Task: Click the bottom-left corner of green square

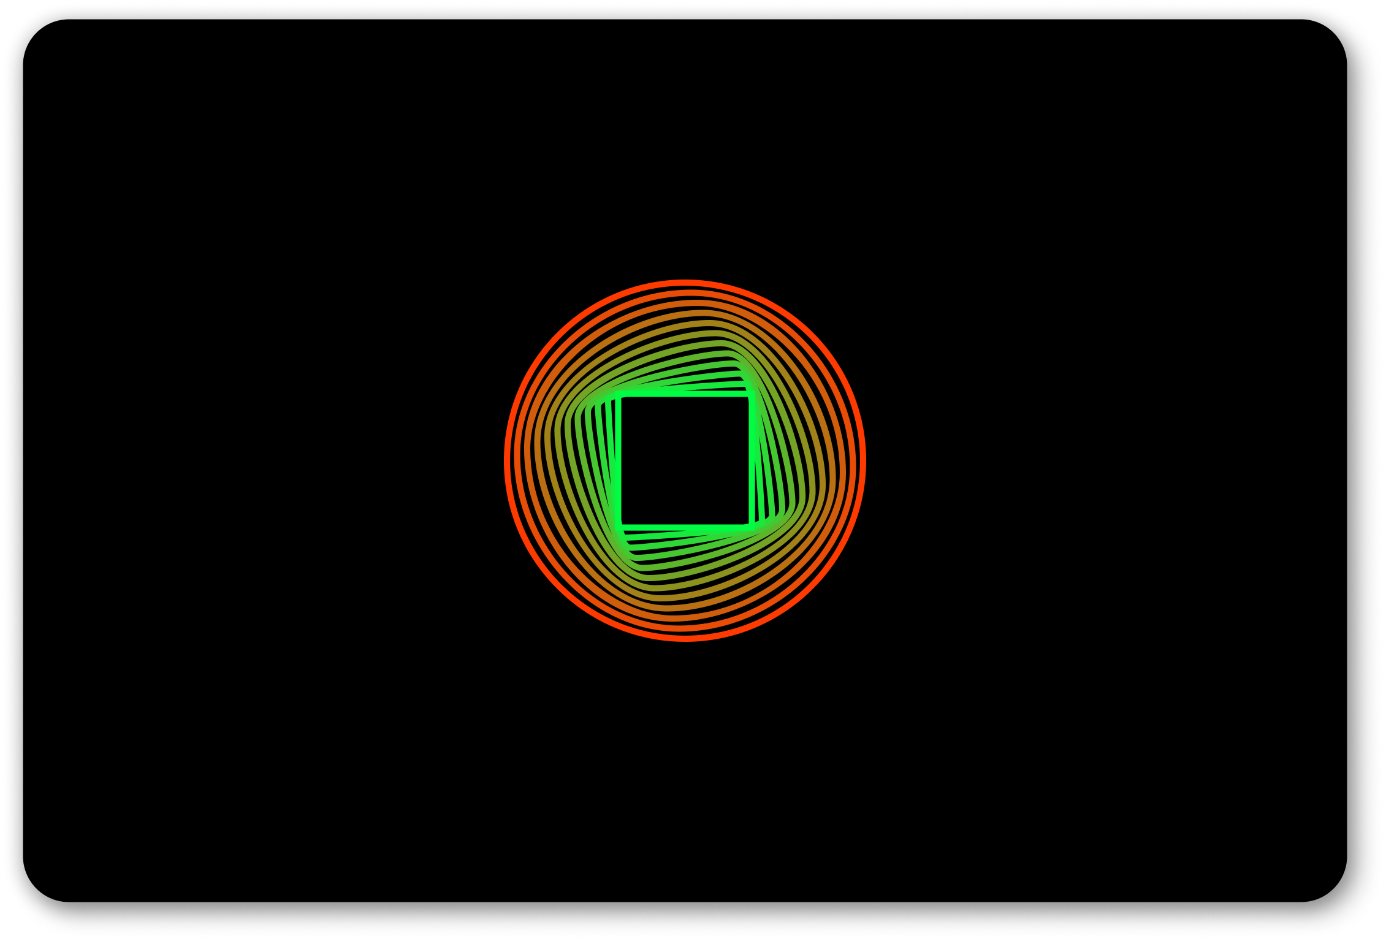Action: (619, 527)
